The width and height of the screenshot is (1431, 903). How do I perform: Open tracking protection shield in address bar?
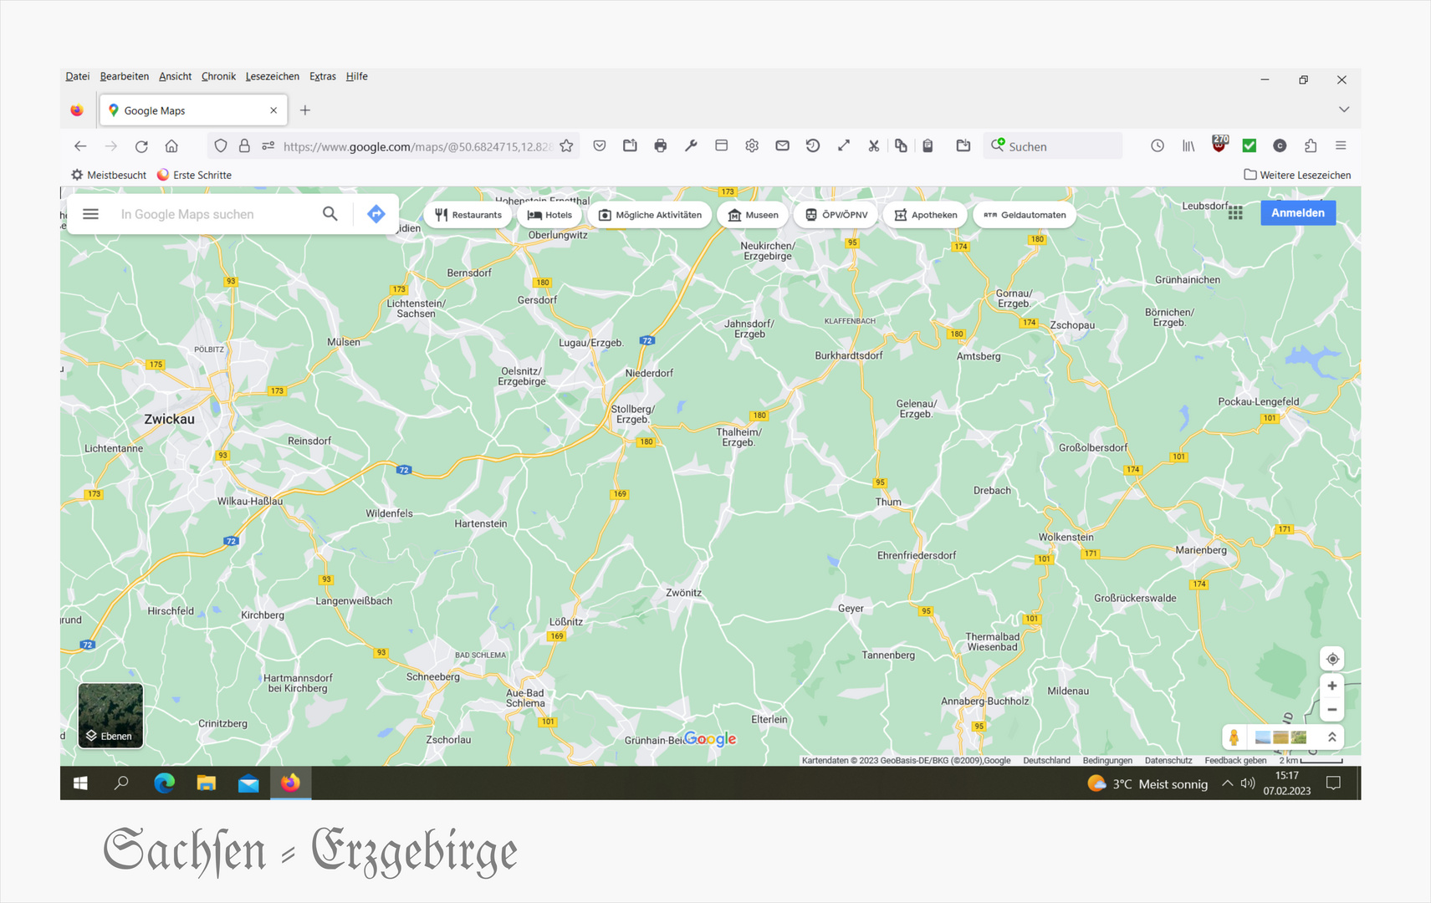pos(221,146)
